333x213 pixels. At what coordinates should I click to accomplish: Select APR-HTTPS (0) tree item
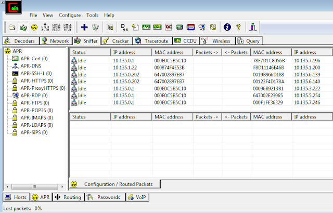click(x=37, y=81)
